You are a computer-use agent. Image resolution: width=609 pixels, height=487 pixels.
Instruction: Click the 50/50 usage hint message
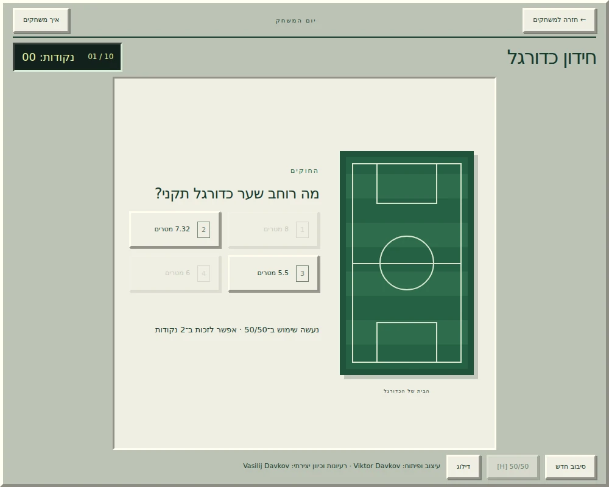(237, 330)
